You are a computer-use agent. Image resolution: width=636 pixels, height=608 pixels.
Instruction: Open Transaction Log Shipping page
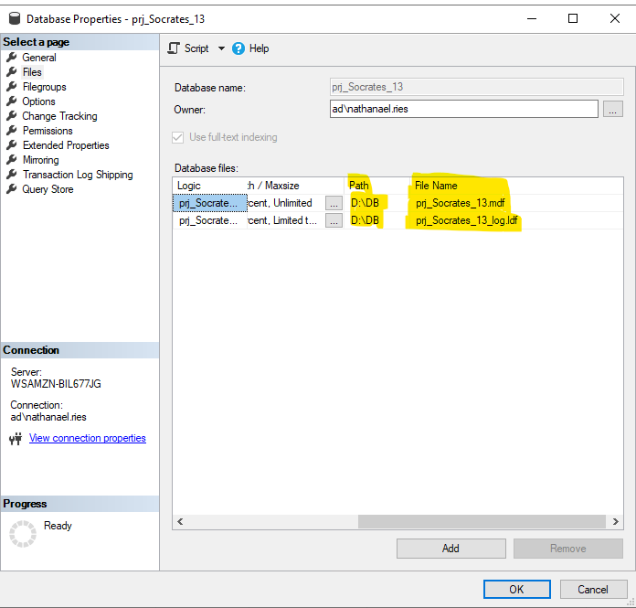point(78,175)
